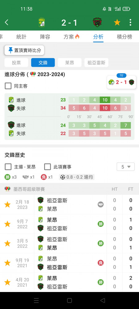
Task: Open the 方案 tab with flame icon
Action: 71,37
